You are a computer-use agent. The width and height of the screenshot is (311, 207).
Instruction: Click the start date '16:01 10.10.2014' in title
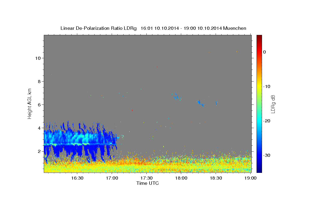click(160, 28)
